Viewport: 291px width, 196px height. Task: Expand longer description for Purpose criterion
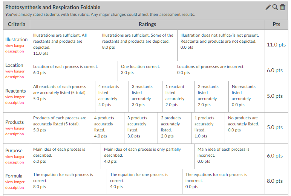pos(15,159)
